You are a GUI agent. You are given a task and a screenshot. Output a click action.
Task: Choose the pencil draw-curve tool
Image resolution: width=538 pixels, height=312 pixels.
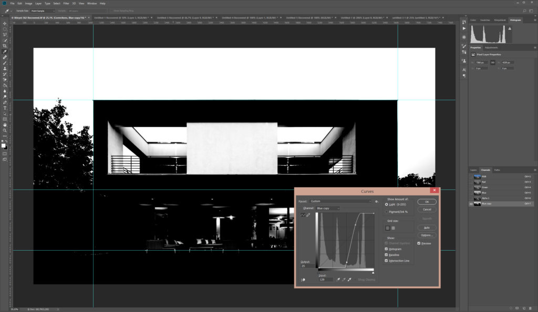coord(308,215)
